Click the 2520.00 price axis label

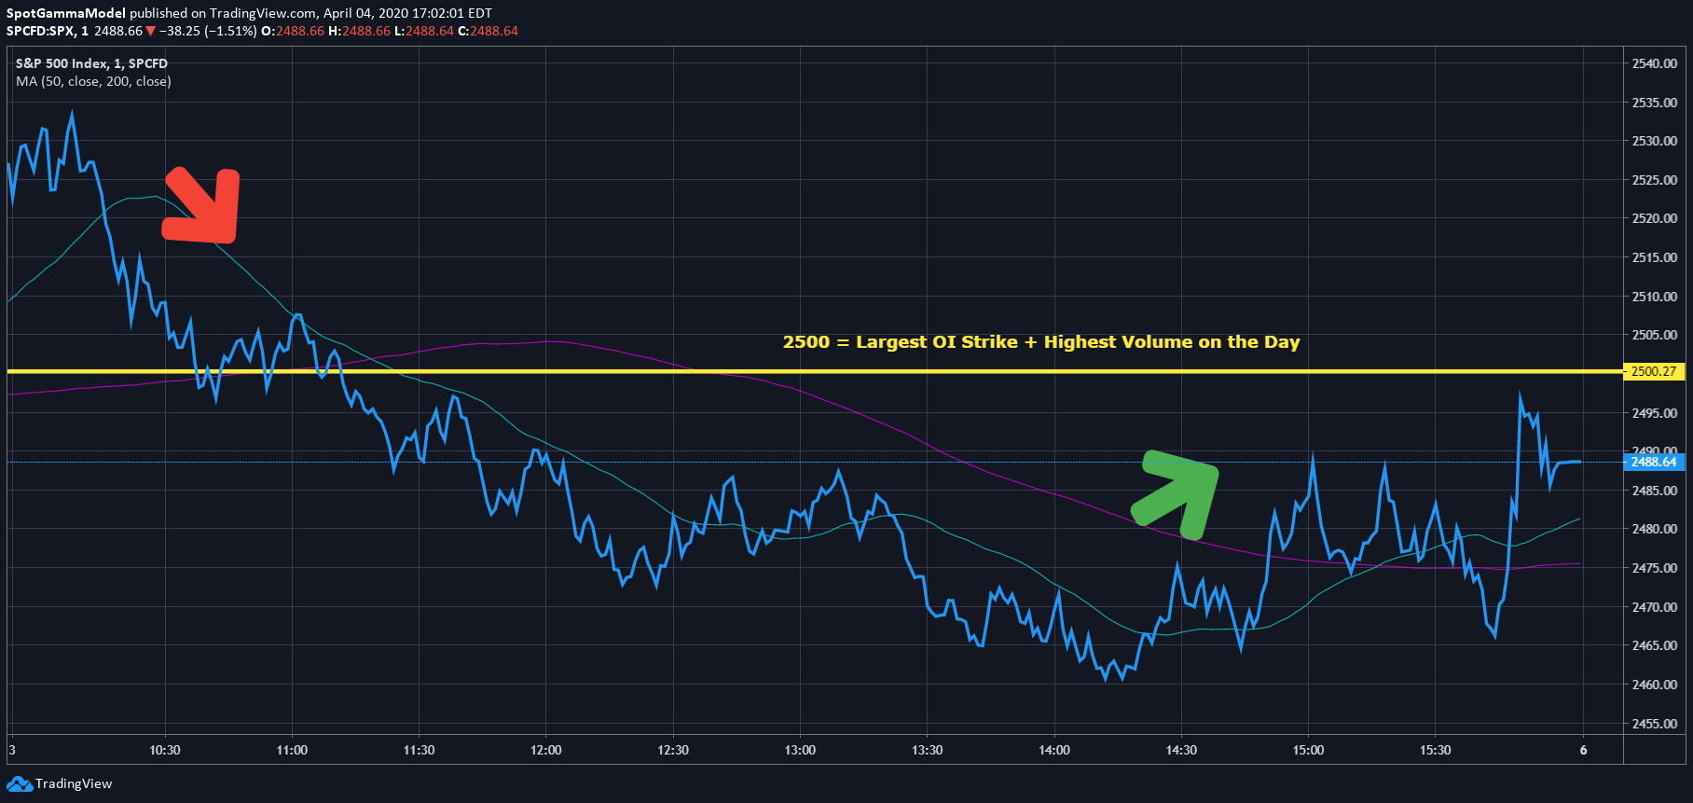1655,218
